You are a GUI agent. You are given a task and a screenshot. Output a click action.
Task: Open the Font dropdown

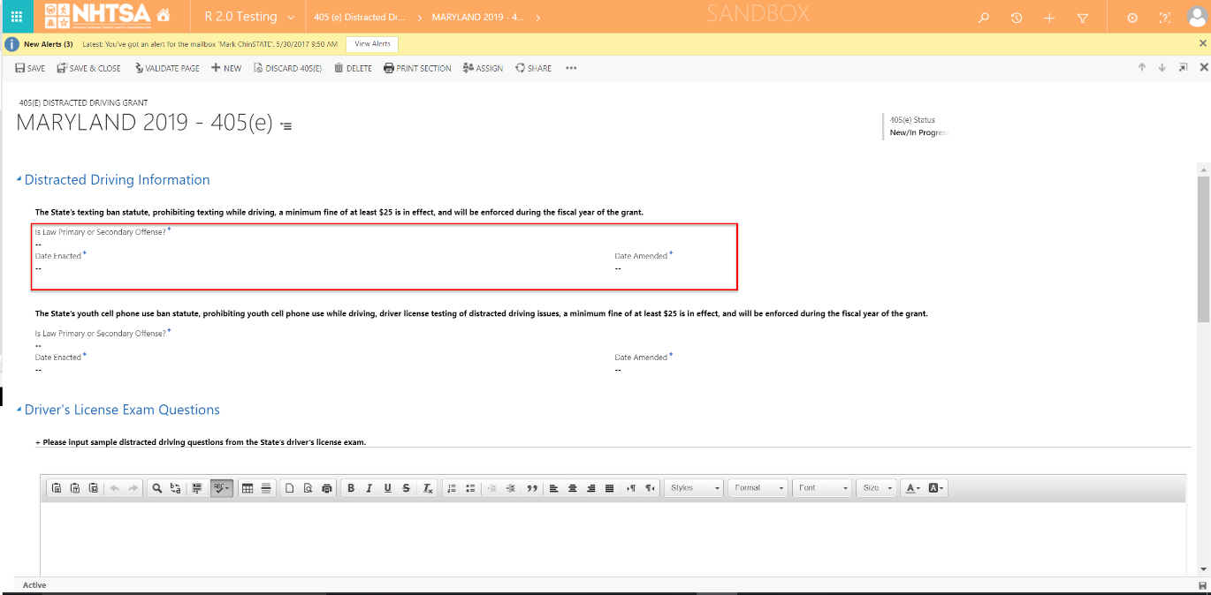click(823, 488)
